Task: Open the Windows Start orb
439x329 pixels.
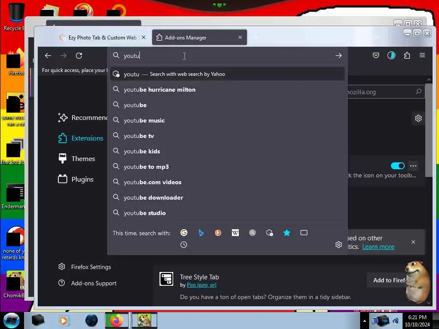Action: coord(12,320)
